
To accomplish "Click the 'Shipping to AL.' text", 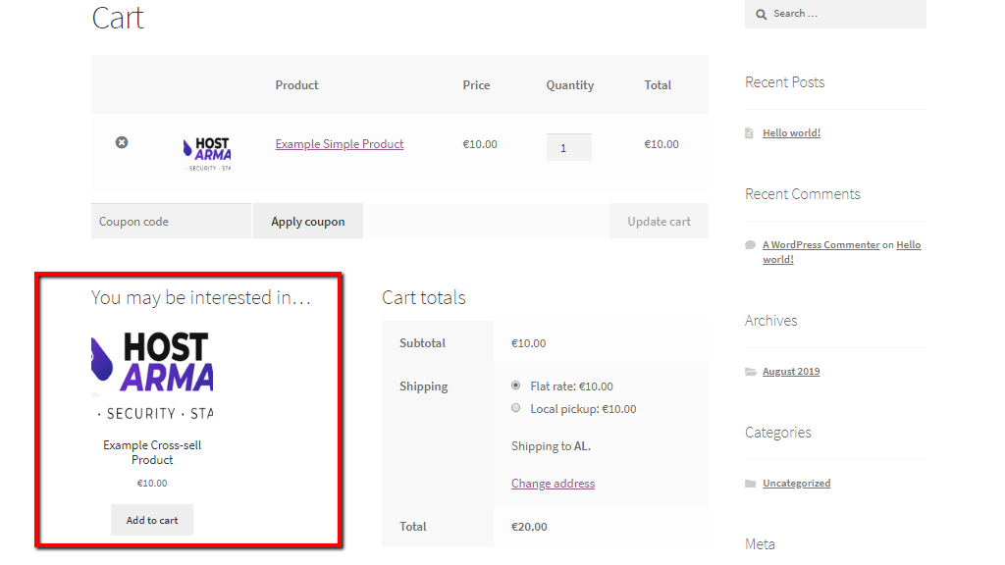I will click(552, 446).
